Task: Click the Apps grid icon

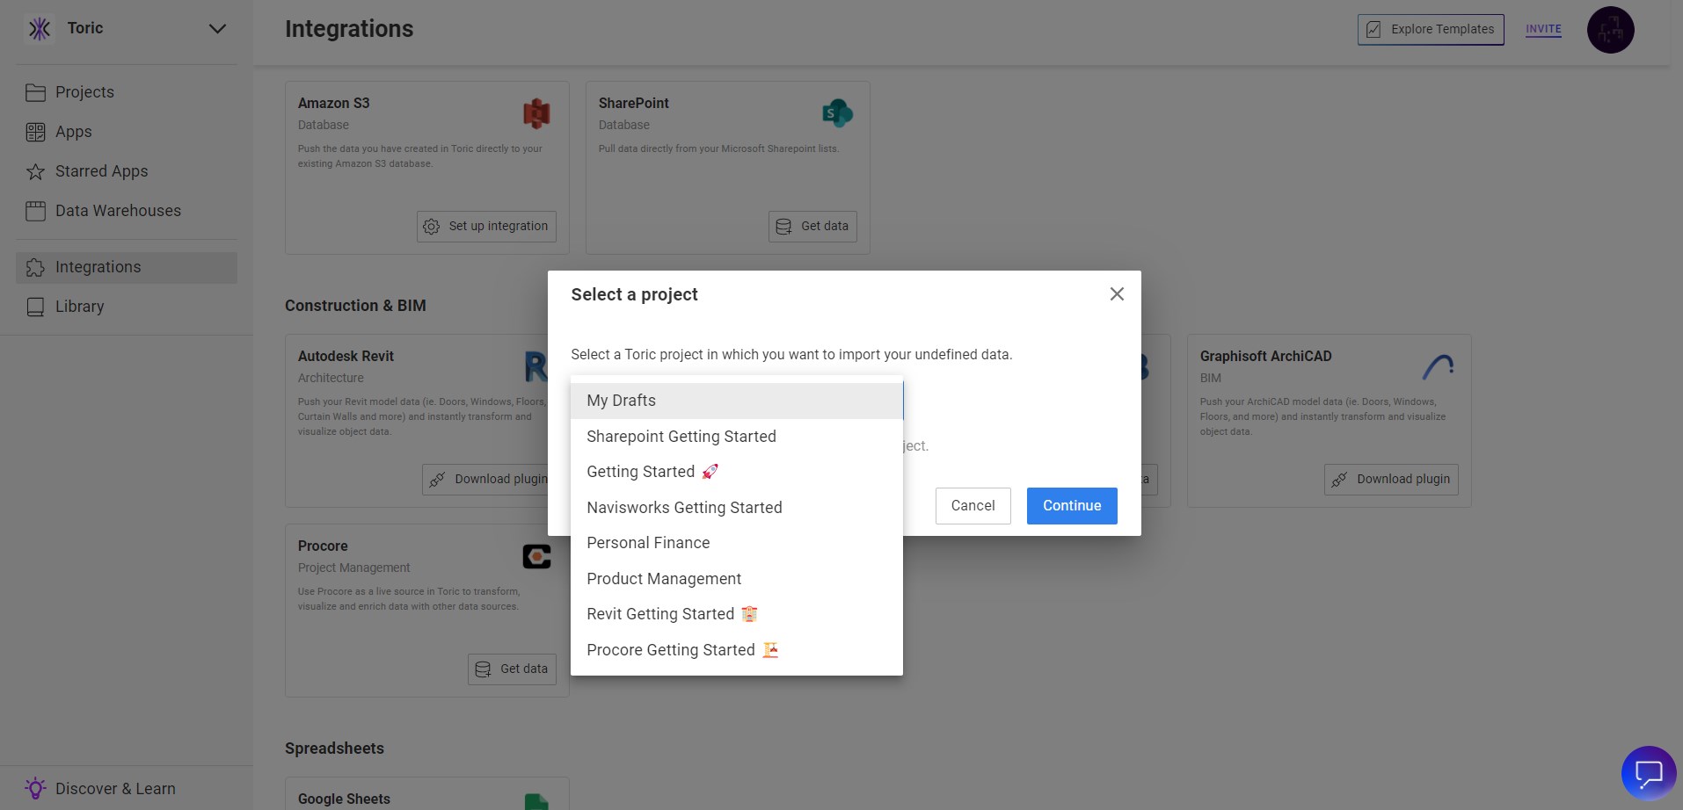Action: tap(35, 132)
